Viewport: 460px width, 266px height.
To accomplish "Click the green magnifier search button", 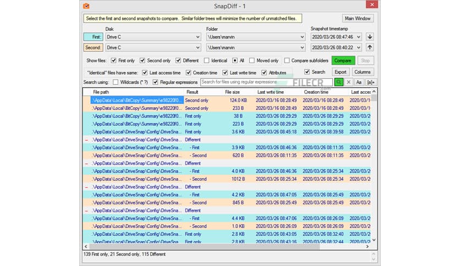I will [338, 82].
